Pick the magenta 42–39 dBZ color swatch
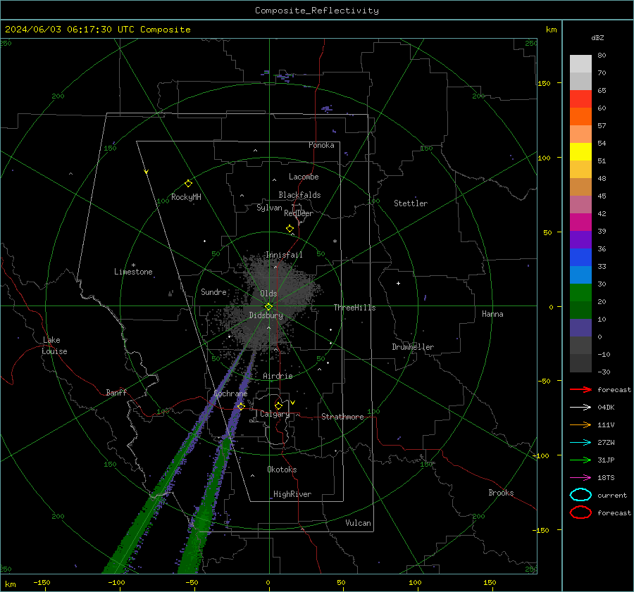634x592 pixels. pyautogui.click(x=580, y=222)
